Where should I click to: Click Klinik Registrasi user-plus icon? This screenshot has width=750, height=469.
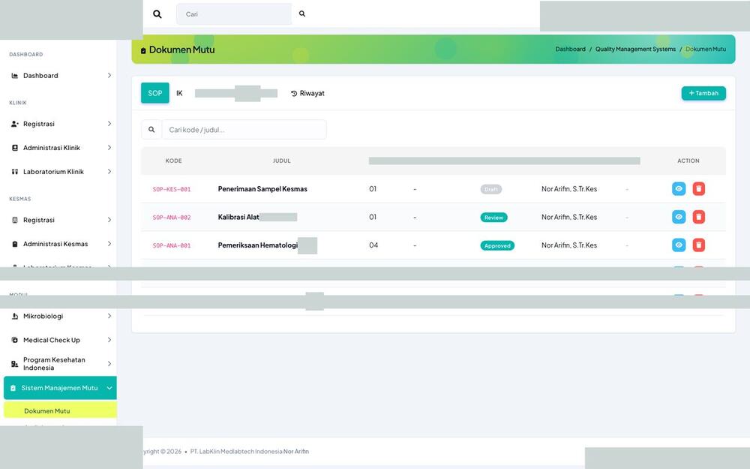click(x=15, y=124)
